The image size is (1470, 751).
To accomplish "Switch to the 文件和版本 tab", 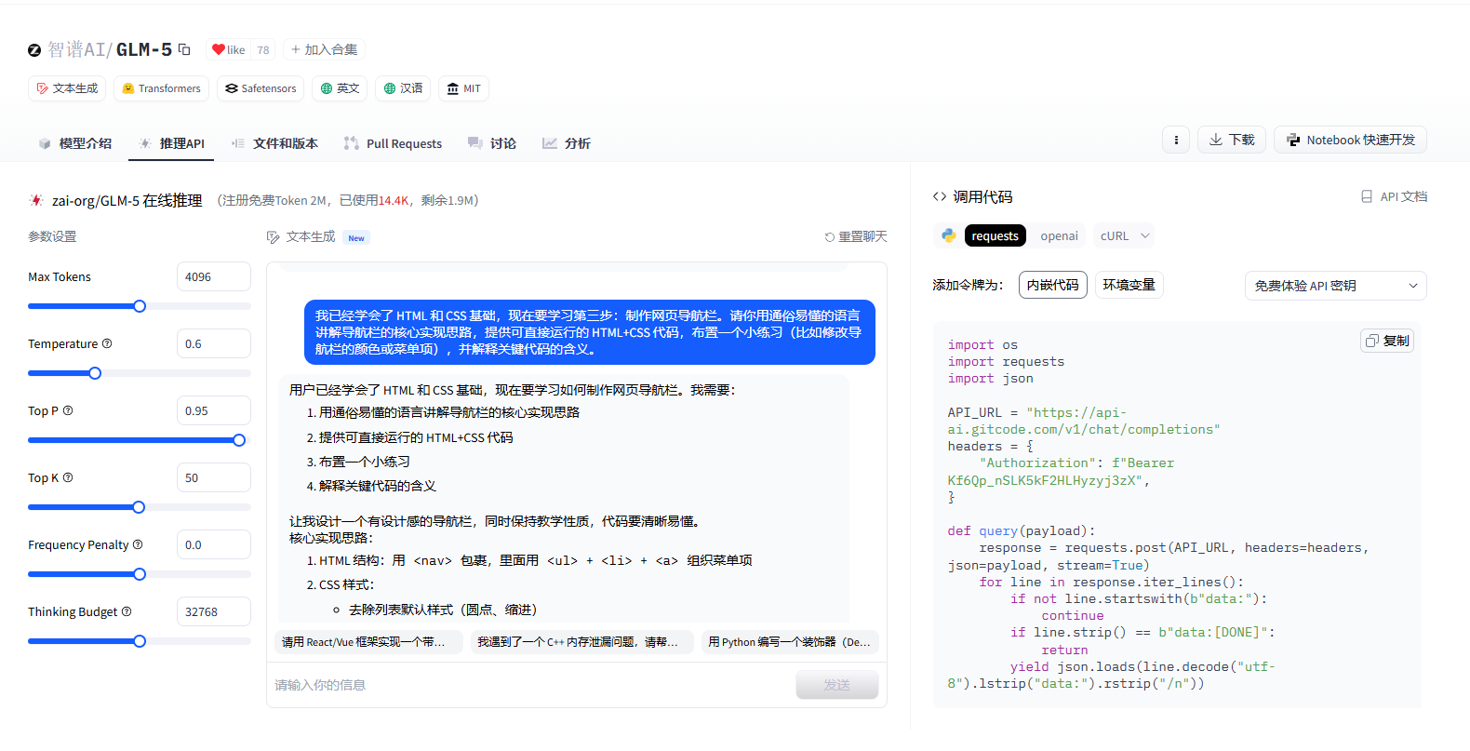I will [x=275, y=143].
